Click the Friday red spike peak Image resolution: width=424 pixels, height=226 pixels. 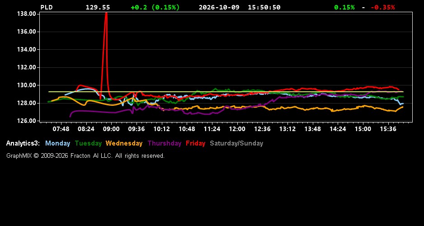click(106, 14)
